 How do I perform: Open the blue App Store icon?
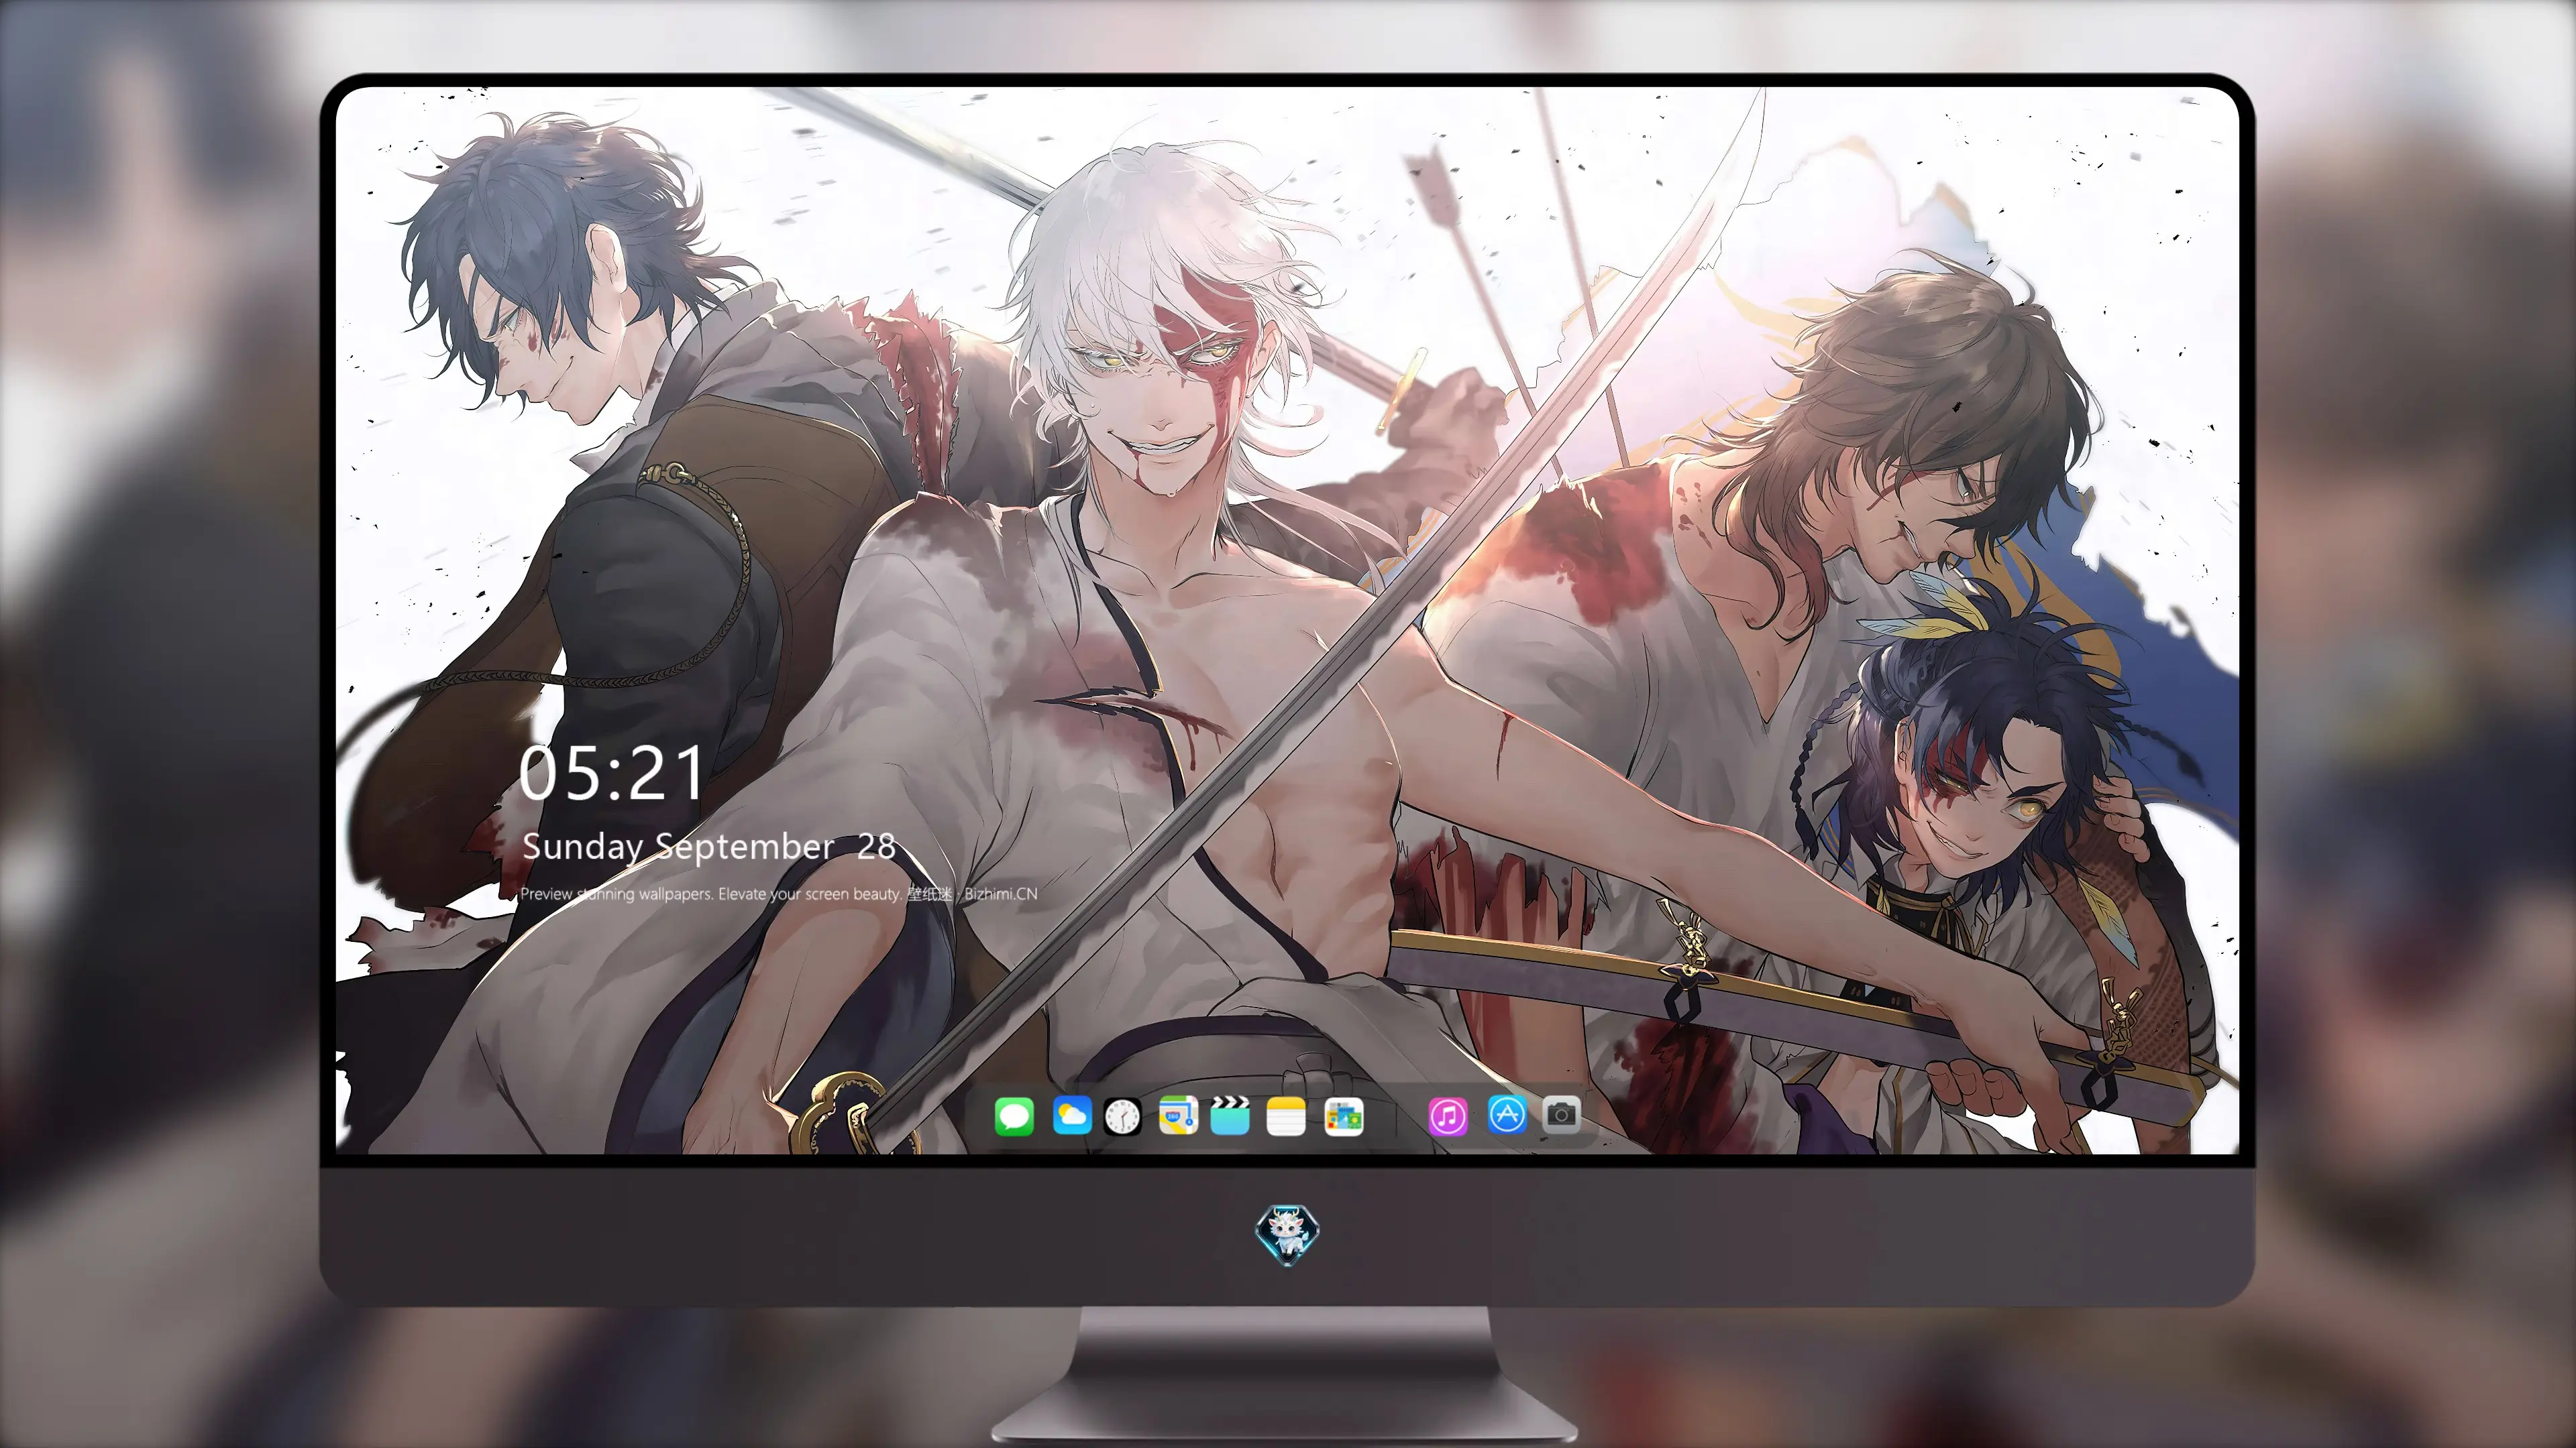[x=1507, y=1114]
